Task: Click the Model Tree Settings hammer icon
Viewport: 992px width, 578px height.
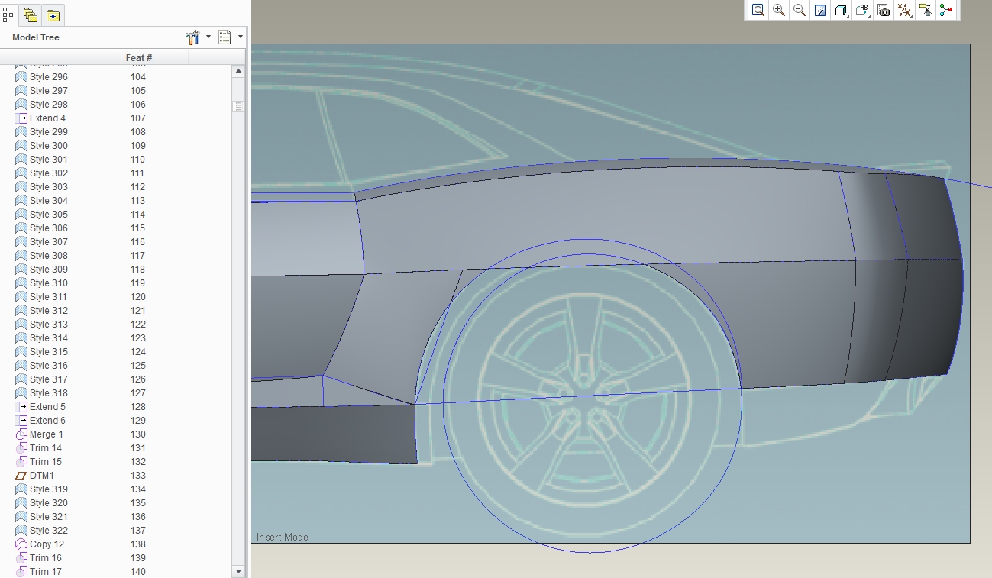Action: 192,37
